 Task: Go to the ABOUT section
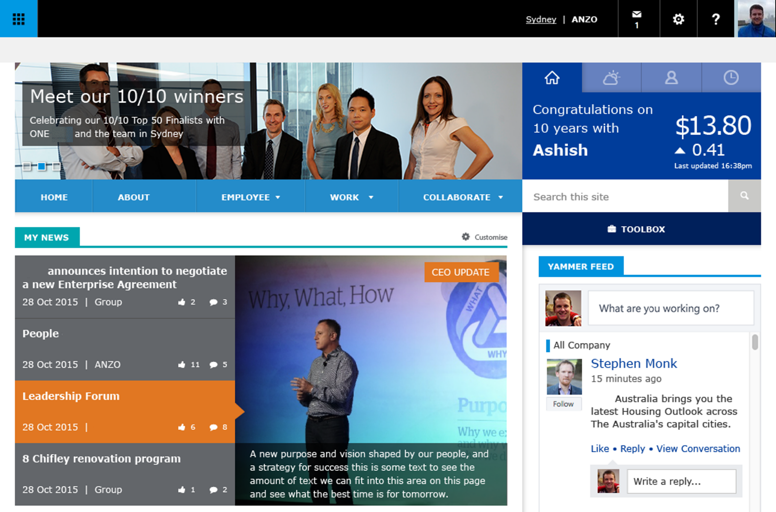pos(134,197)
